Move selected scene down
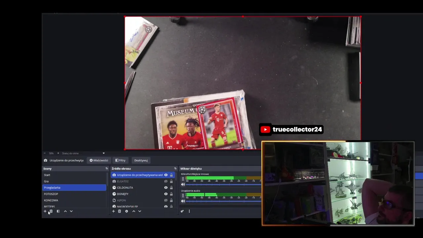The height and width of the screenshot is (238, 423). click(71, 211)
